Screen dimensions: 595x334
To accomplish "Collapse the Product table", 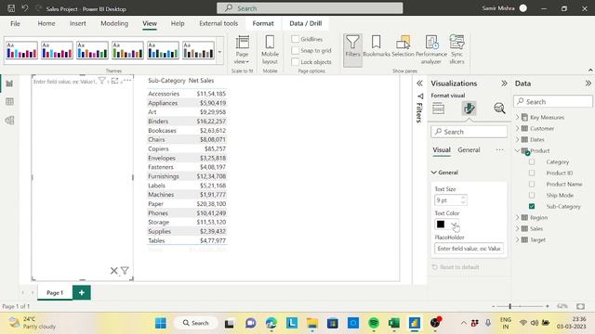I will [518, 150].
